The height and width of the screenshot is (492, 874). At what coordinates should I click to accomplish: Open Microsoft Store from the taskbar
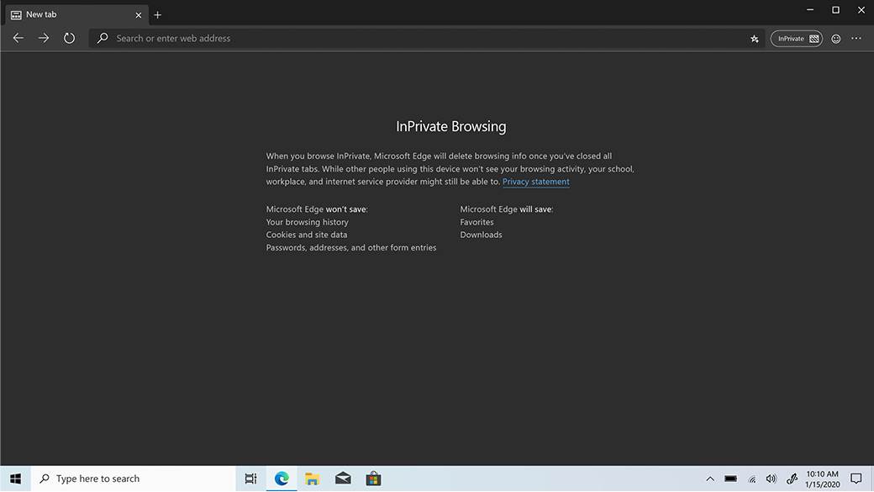pyautogui.click(x=372, y=478)
